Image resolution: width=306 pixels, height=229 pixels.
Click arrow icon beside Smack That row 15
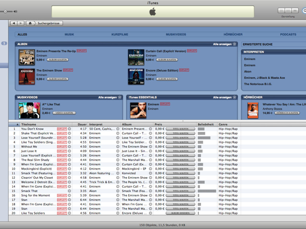pyautogui.click(x=70, y=191)
